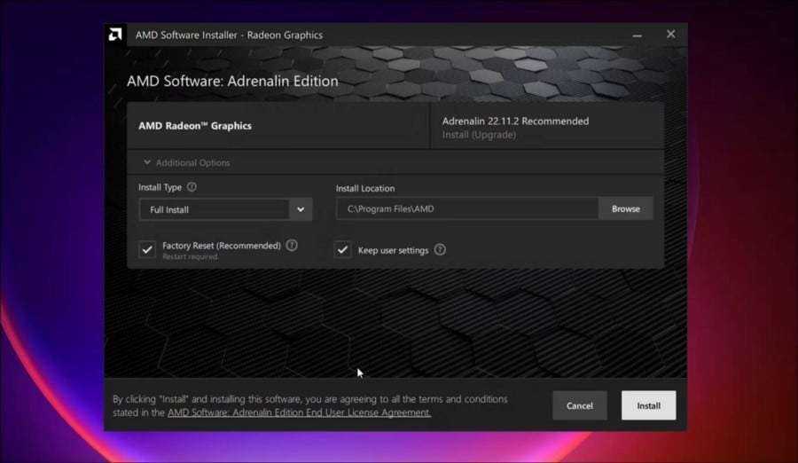
Task: Click the Install Location path field
Action: click(x=466, y=209)
